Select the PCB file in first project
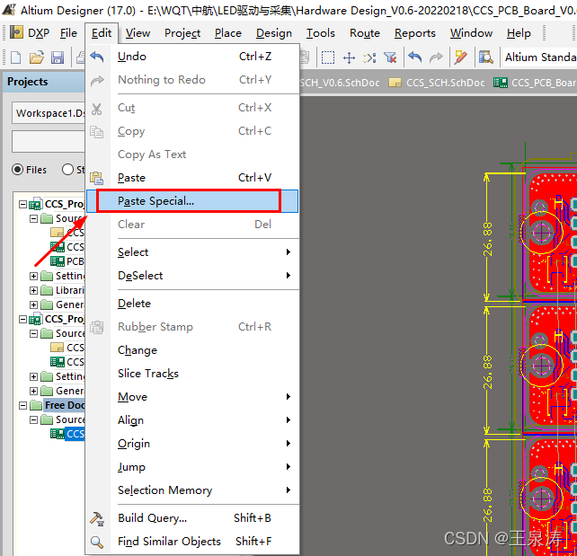Viewport: 577px width, 556px height. click(x=67, y=261)
